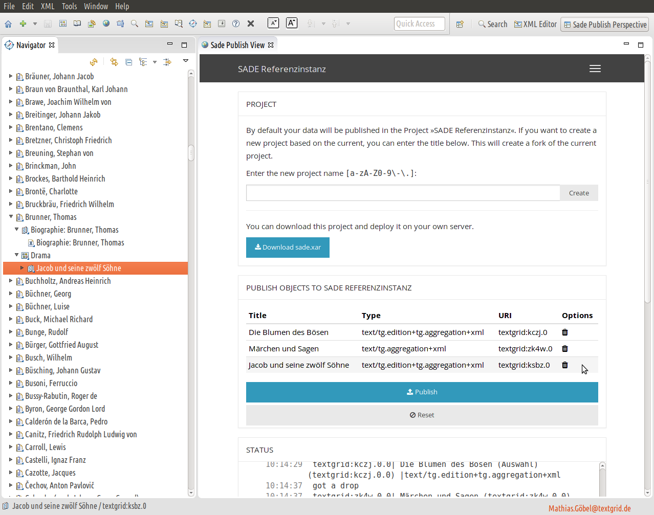Click the question mark Help icon

(x=236, y=24)
